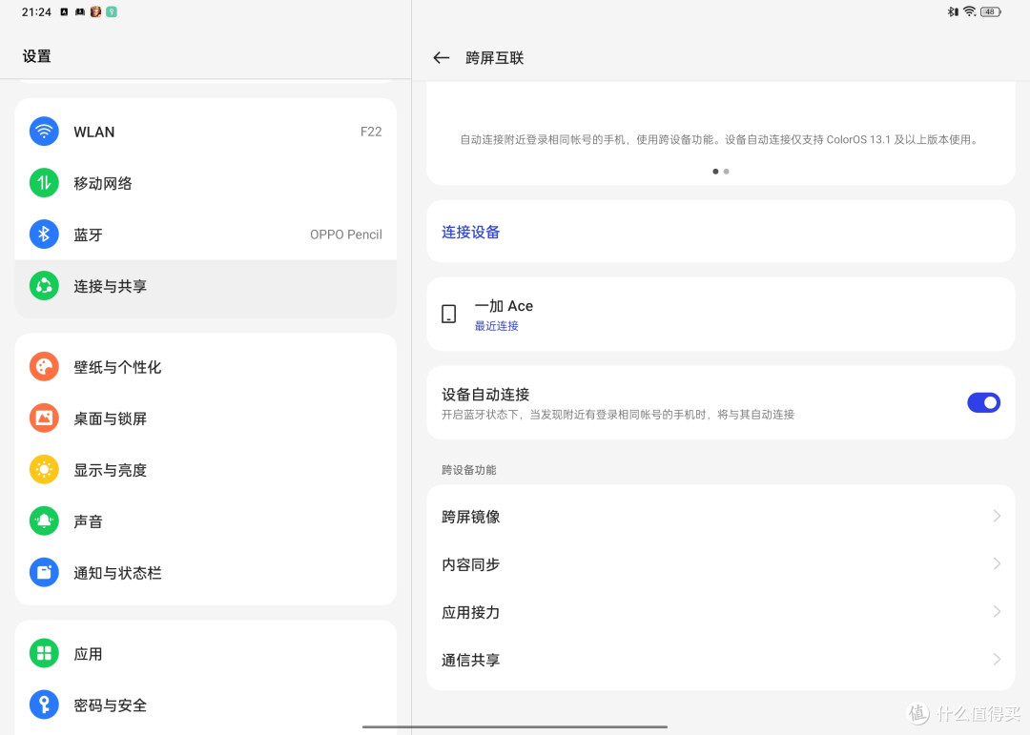Tap the 连接设备 link
This screenshot has height=735, width=1030.
pyautogui.click(x=470, y=232)
